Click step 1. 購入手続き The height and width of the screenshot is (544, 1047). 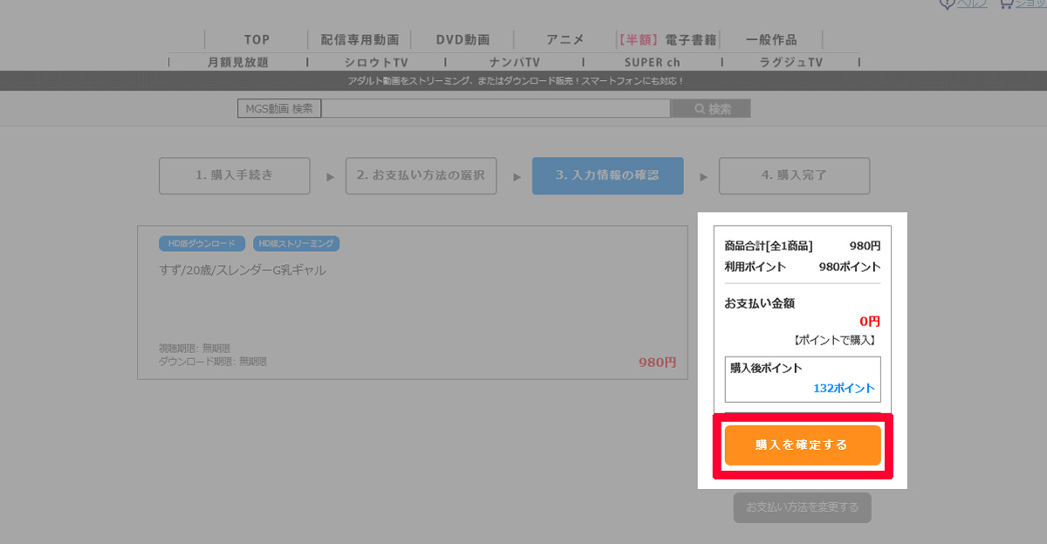[x=234, y=175]
